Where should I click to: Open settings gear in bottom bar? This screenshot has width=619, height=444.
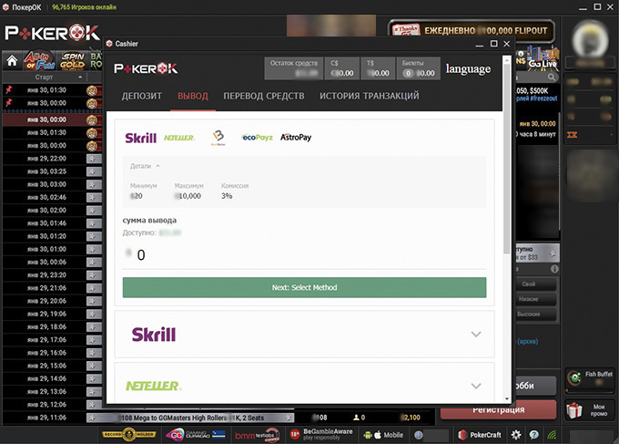point(516,435)
